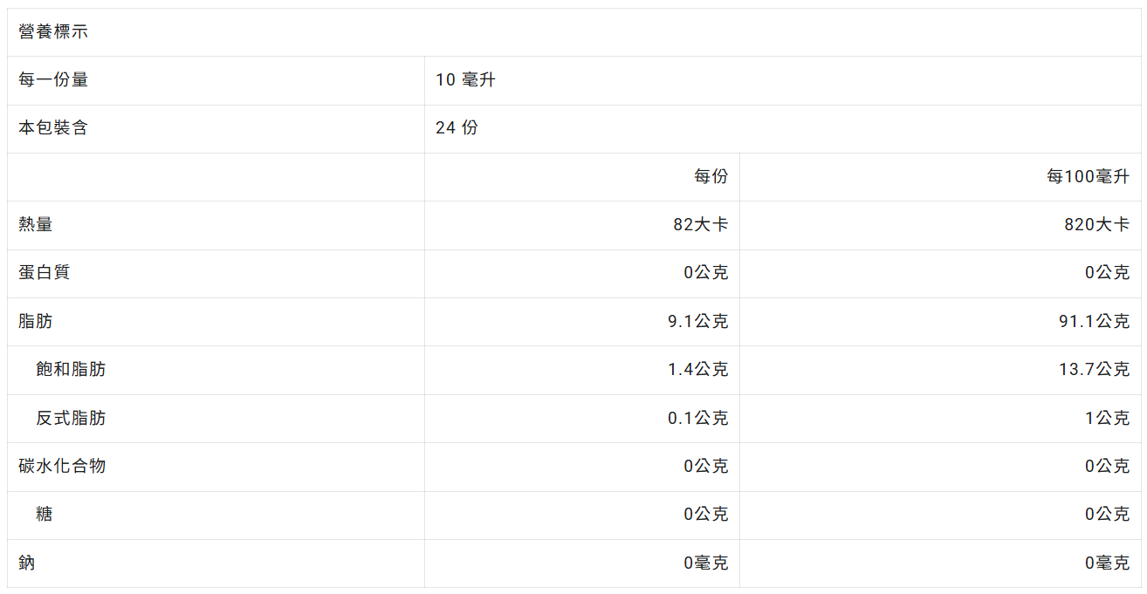Image resolution: width=1147 pixels, height=594 pixels.
Task: Click the 本包裝含 label
Action: point(53,128)
